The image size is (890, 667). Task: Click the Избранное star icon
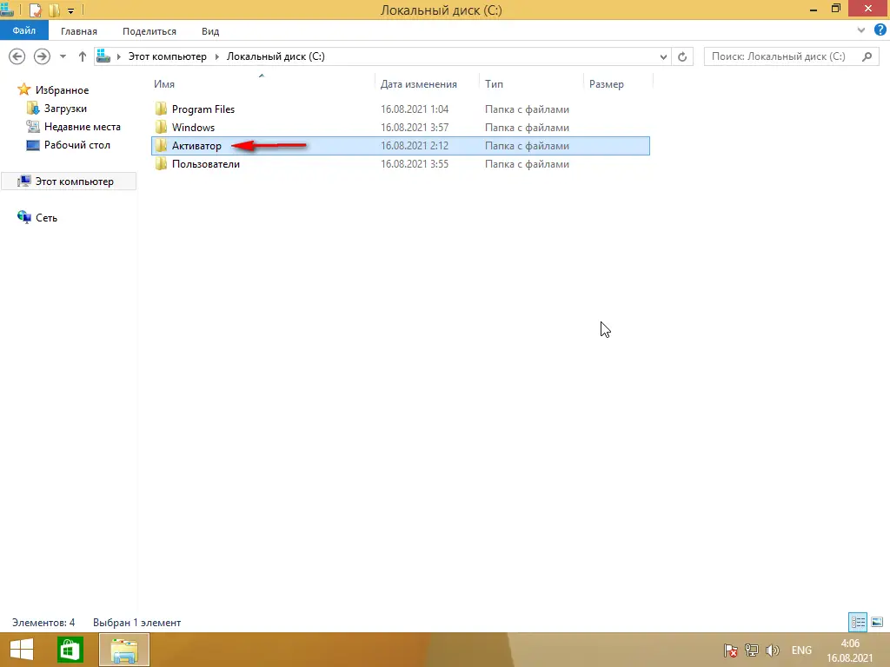tap(23, 89)
